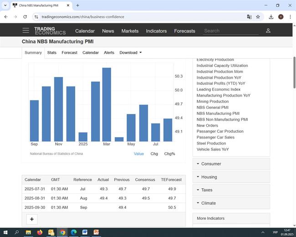Go back with the browser back arrow
Viewport: 296px width, 237px height.
[6, 17]
